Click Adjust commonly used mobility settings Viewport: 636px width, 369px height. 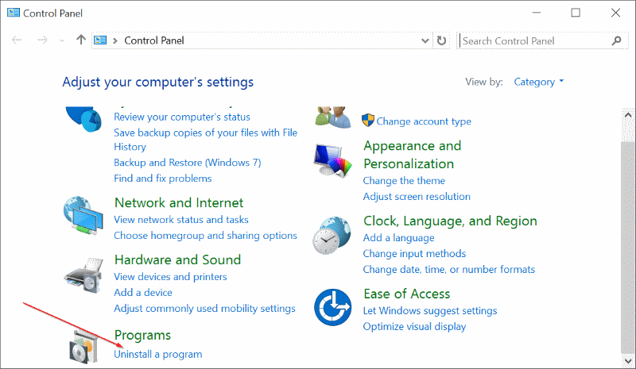[x=204, y=309]
